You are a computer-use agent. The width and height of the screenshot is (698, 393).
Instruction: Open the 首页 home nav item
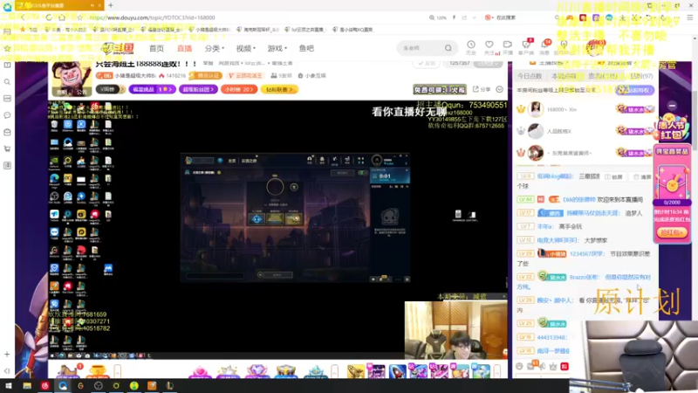click(x=156, y=48)
